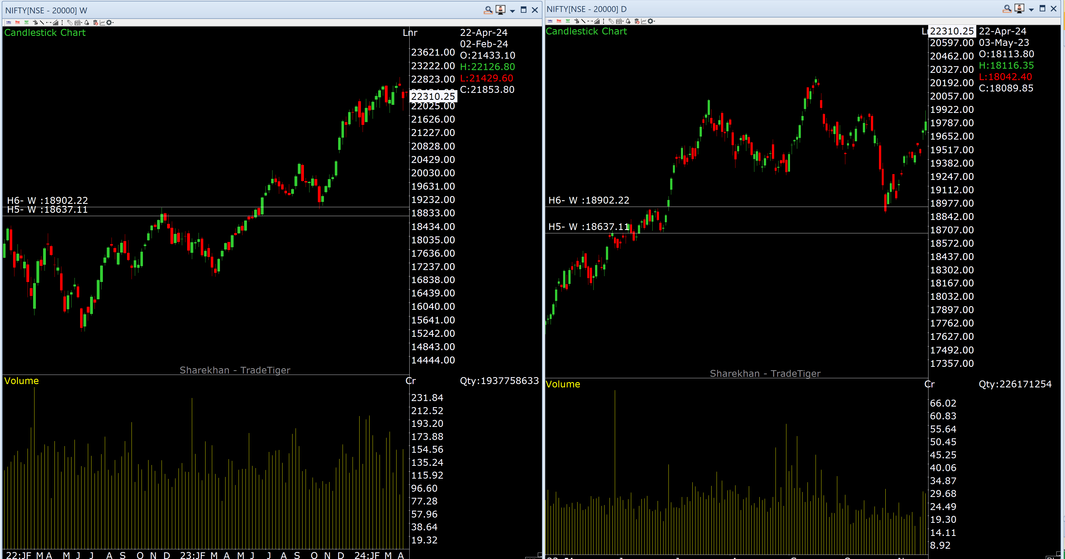Click the add alert bell icon in weekly chart
The image size is (1065, 559).
click(86, 22)
